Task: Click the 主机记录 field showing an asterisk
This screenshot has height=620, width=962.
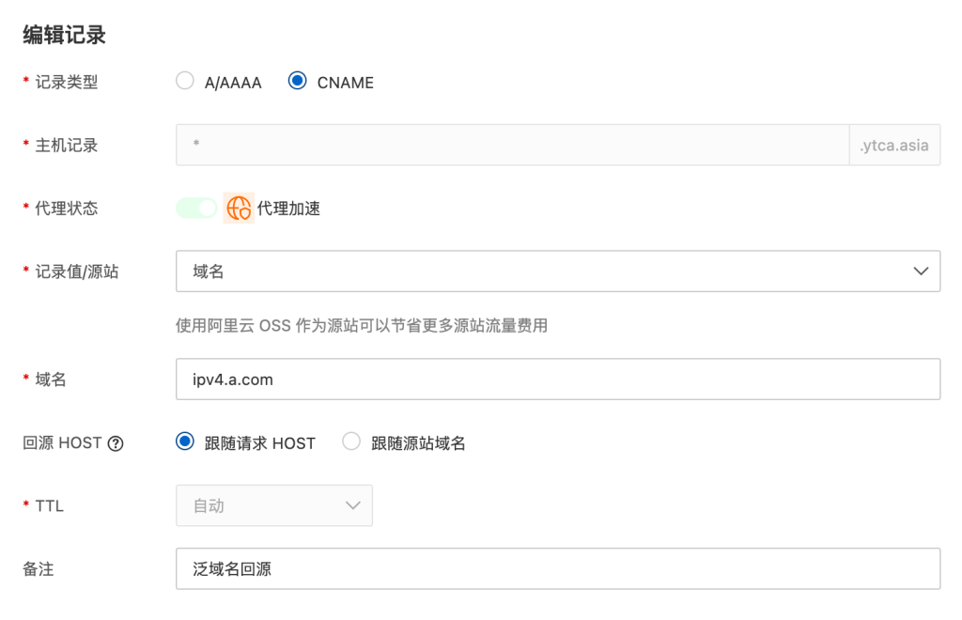Action: [511, 146]
